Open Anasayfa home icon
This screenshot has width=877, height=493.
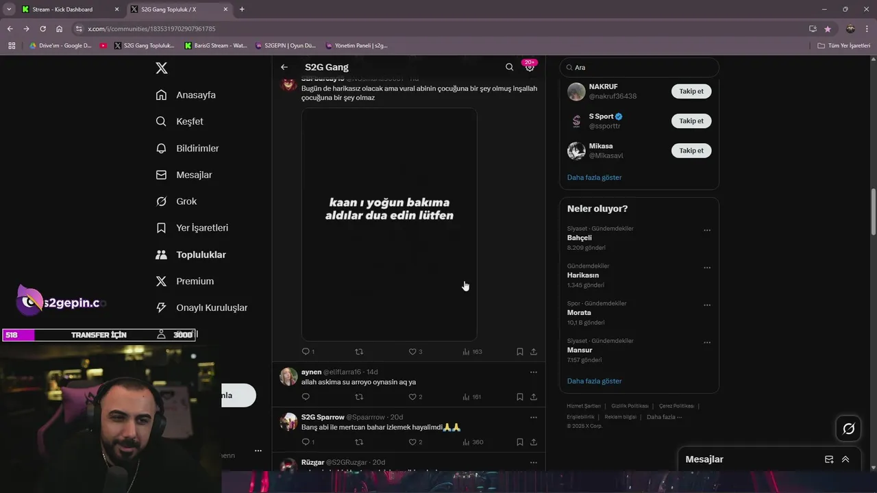point(161,94)
